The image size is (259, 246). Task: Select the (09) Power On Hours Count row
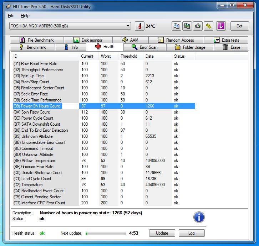point(104,106)
